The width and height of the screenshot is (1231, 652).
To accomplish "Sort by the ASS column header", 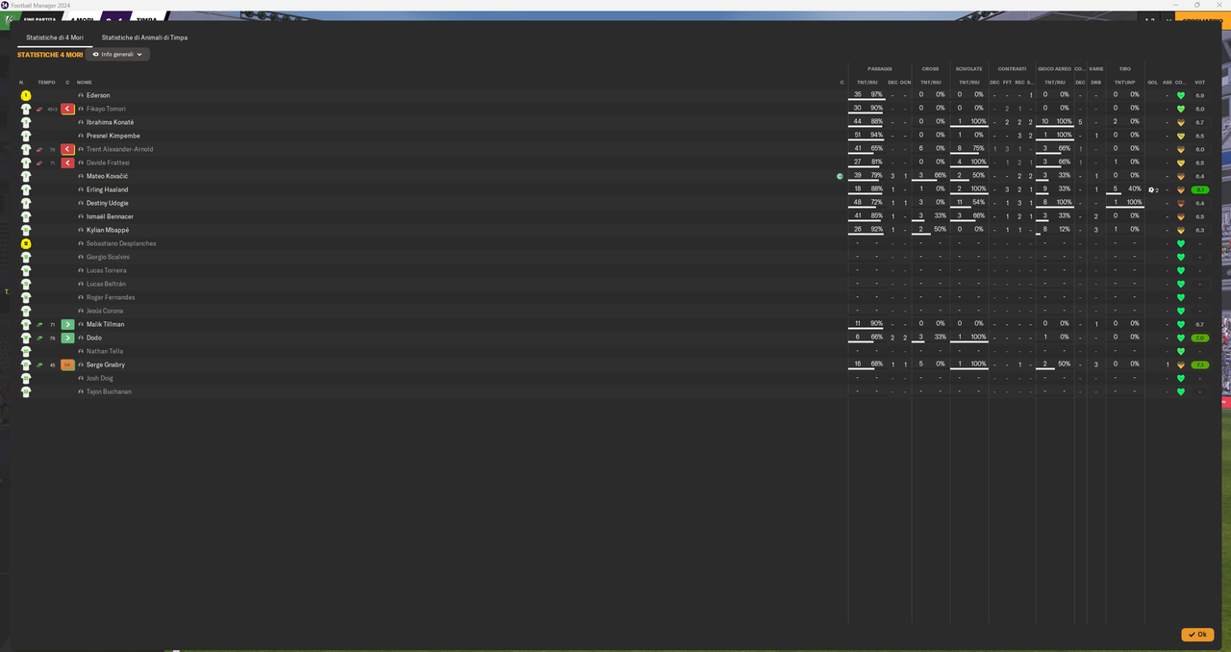I will (1167, 82).
